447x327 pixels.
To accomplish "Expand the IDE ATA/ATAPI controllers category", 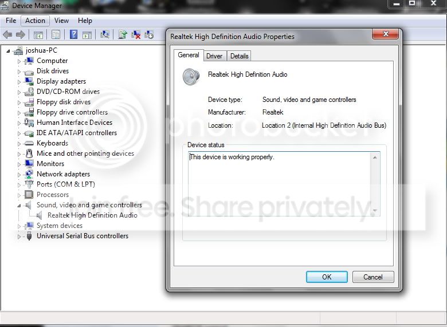I will pos(19,133).
